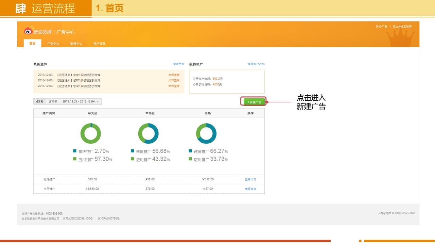Screen dimensions: 435x245
Task: Open 查看更多 link beside 最新通知
Action: (x=178, y=64)
